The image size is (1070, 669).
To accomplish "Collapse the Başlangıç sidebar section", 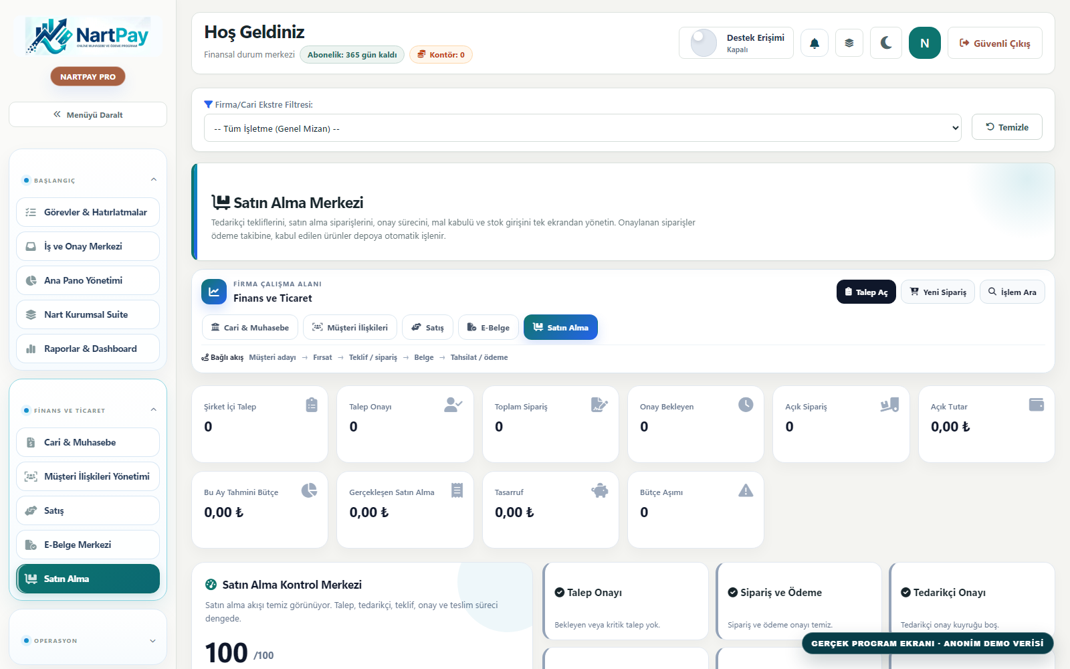I will (154, 180).
